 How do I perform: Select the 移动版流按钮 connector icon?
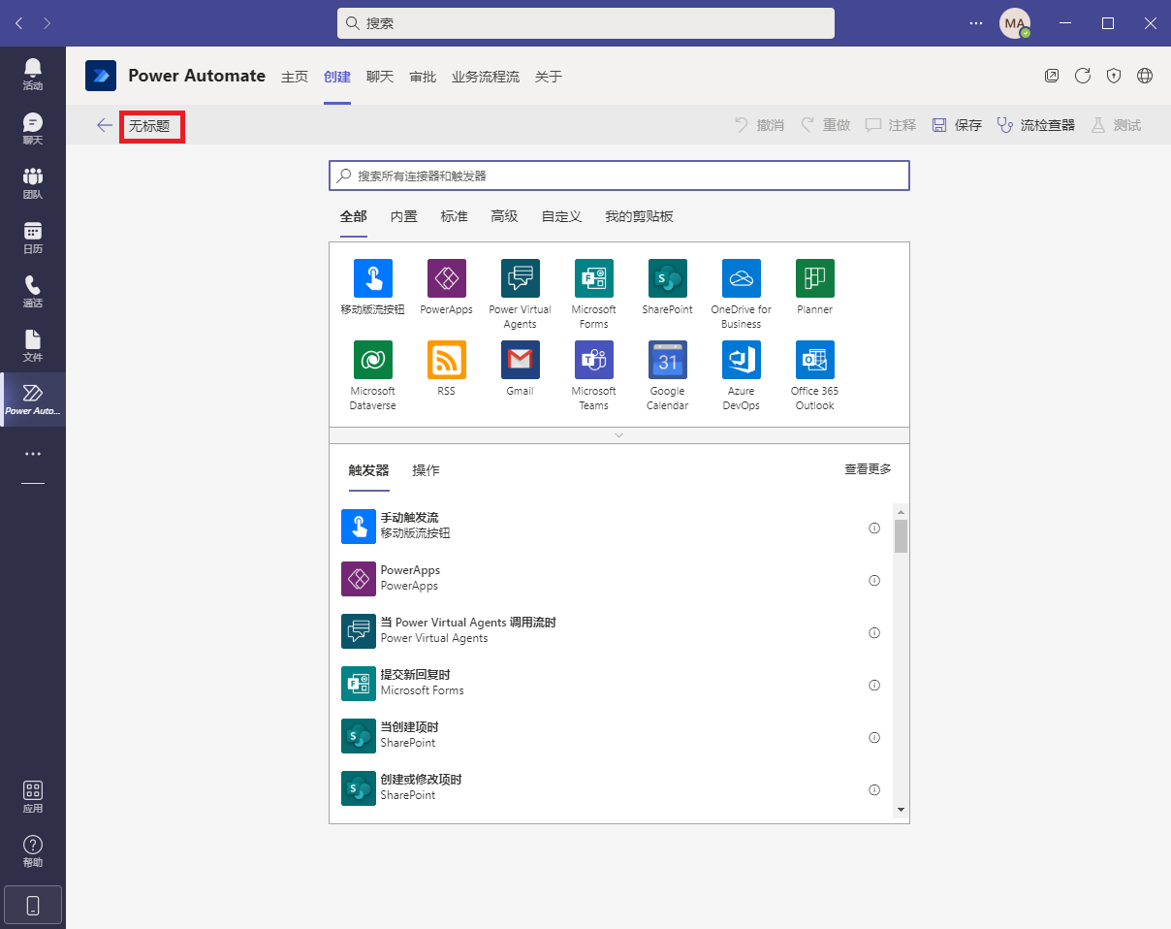373,278
